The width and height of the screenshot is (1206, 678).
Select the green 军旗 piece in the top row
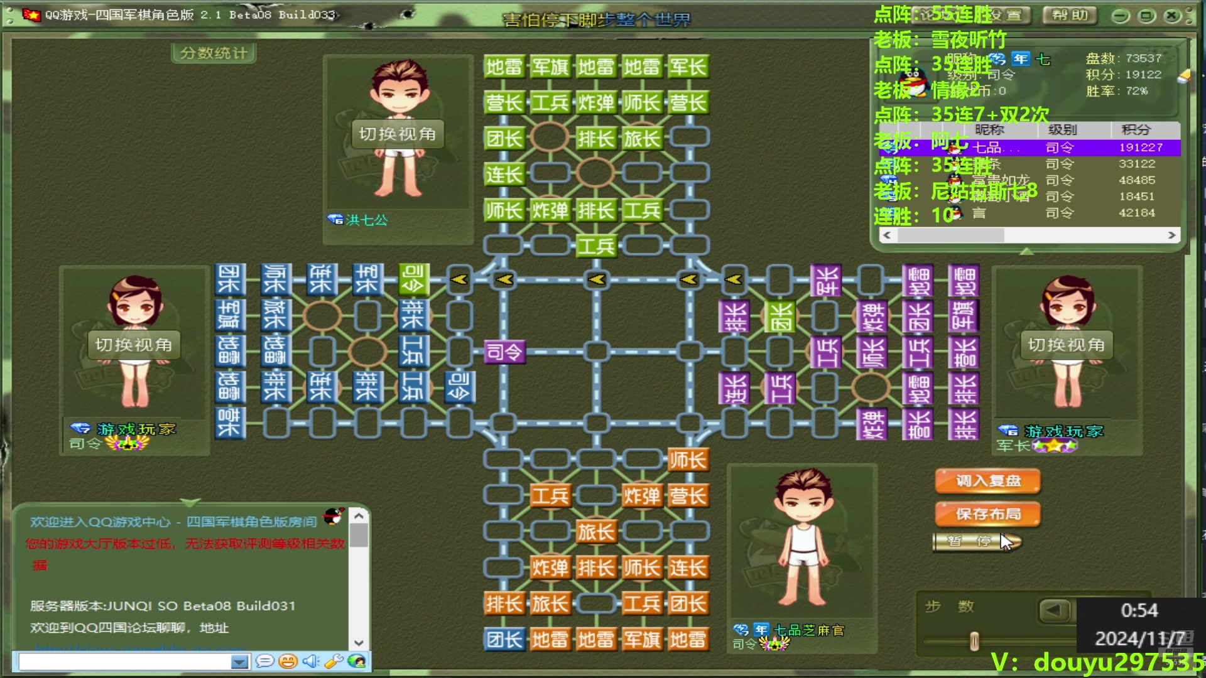[550, 67]
